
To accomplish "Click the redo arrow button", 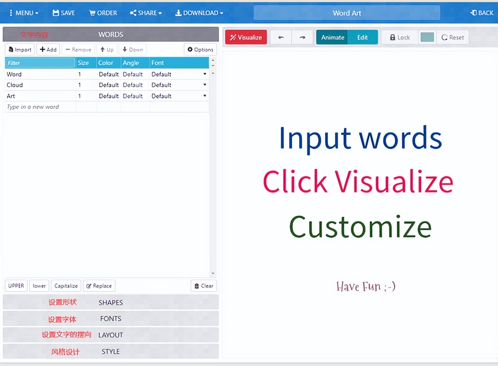I will [302, 37].
